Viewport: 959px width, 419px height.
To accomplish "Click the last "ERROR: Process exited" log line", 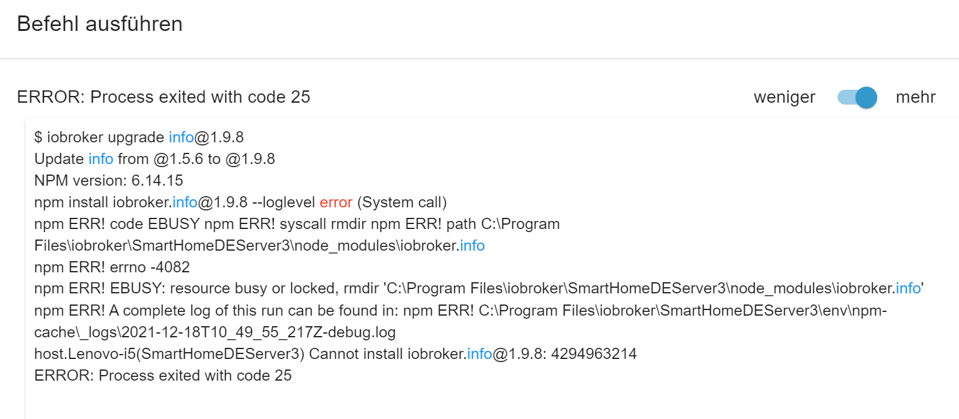I will point(163,376).
